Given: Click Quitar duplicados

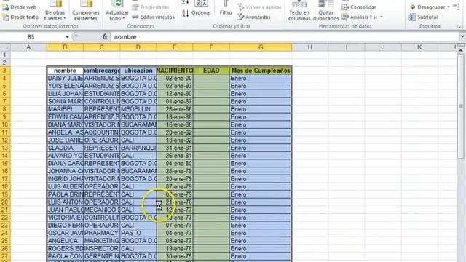Looking at the screenshot, I should [x=325, y=11].
